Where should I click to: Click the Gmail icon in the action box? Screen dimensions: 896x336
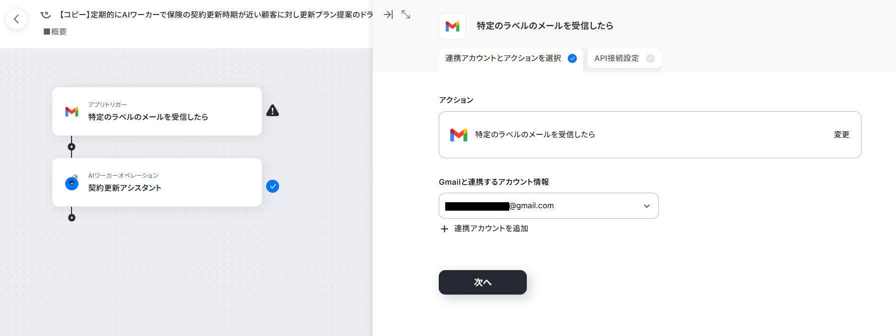458,135
